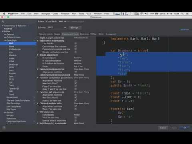
Task: Open the Notification Center icon
Action: tap(187, 14)
